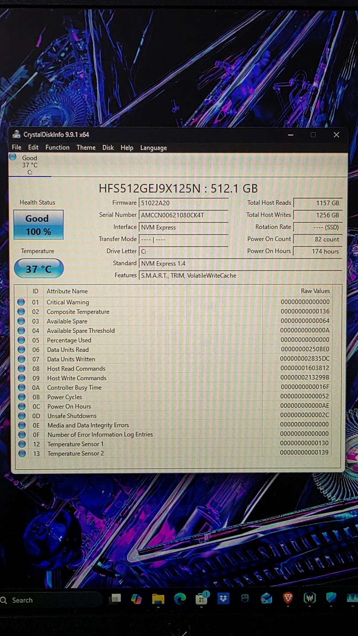Open File Explorer from the taskbar

pyautogui.click(x=158, y=599)
